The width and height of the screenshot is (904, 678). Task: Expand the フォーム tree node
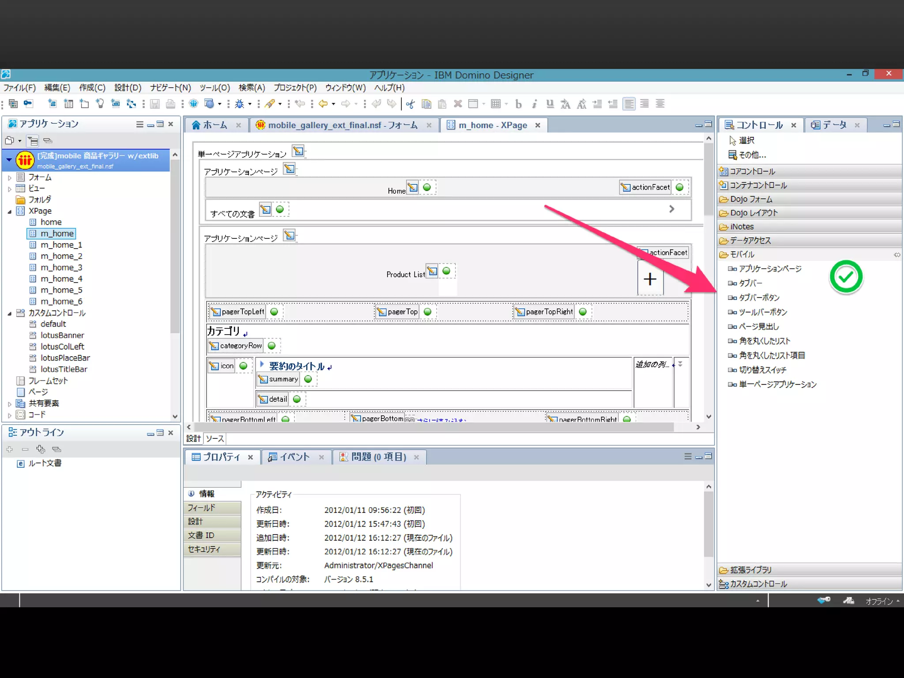[10, 178]
